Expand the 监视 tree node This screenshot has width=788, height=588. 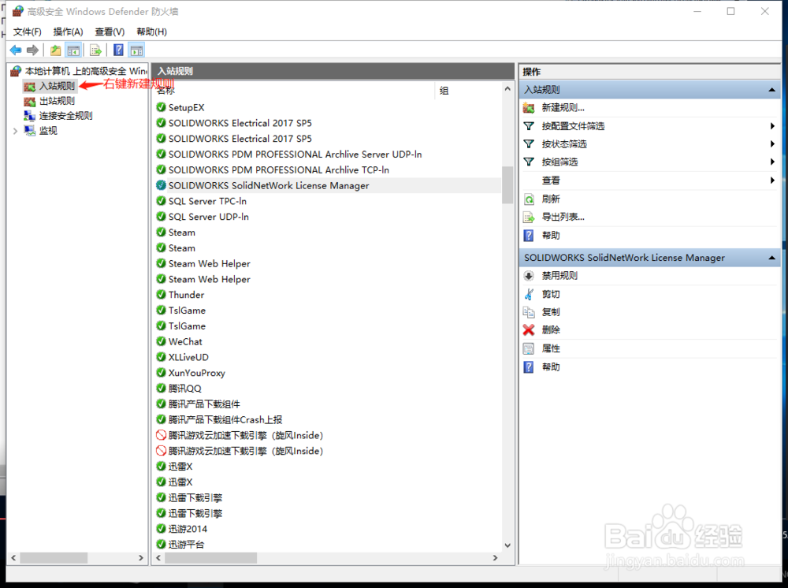(x=15, y=131)
